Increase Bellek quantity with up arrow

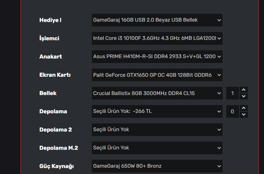(x=243, y=90)
